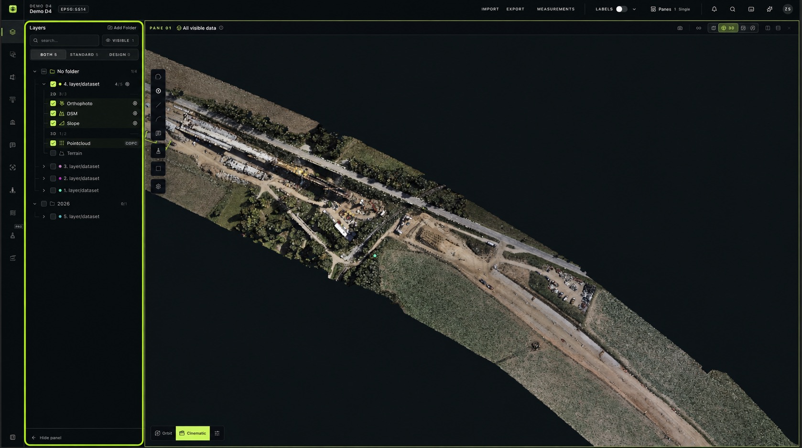
Task: Expand the 5. layer/dataset row
Action: (44, 217)
